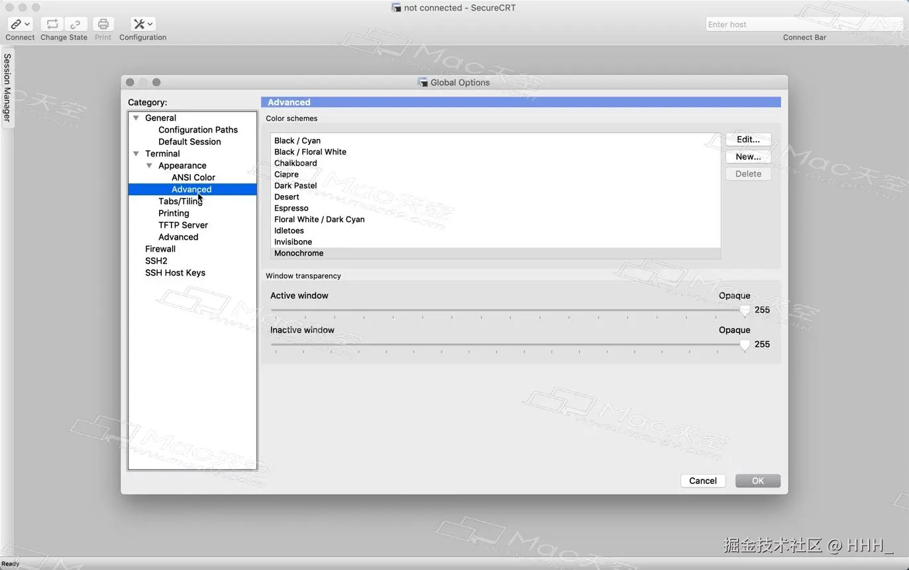Click the Print toolbar icon

[103, 24]
